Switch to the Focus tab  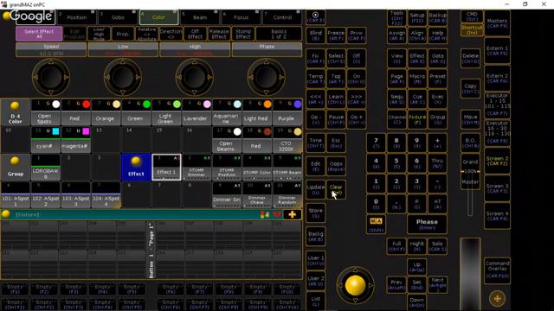(241, 17)
